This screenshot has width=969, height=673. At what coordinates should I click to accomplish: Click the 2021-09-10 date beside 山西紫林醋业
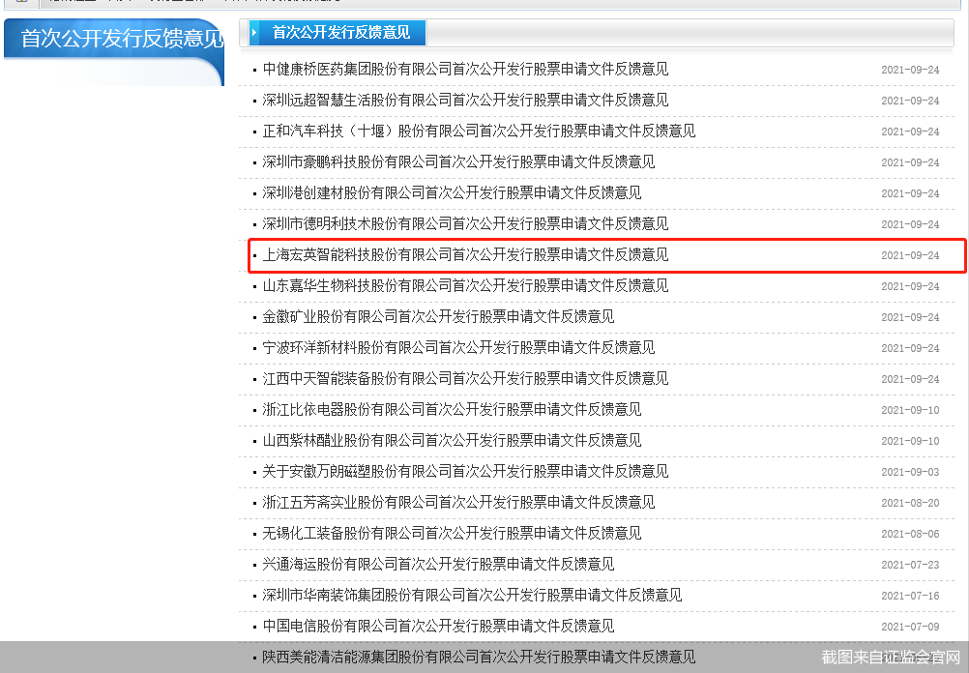910,441
